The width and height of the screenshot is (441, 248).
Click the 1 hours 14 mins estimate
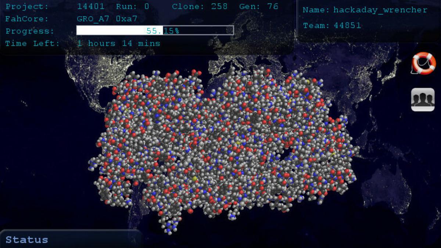click(x=118, y=43)
